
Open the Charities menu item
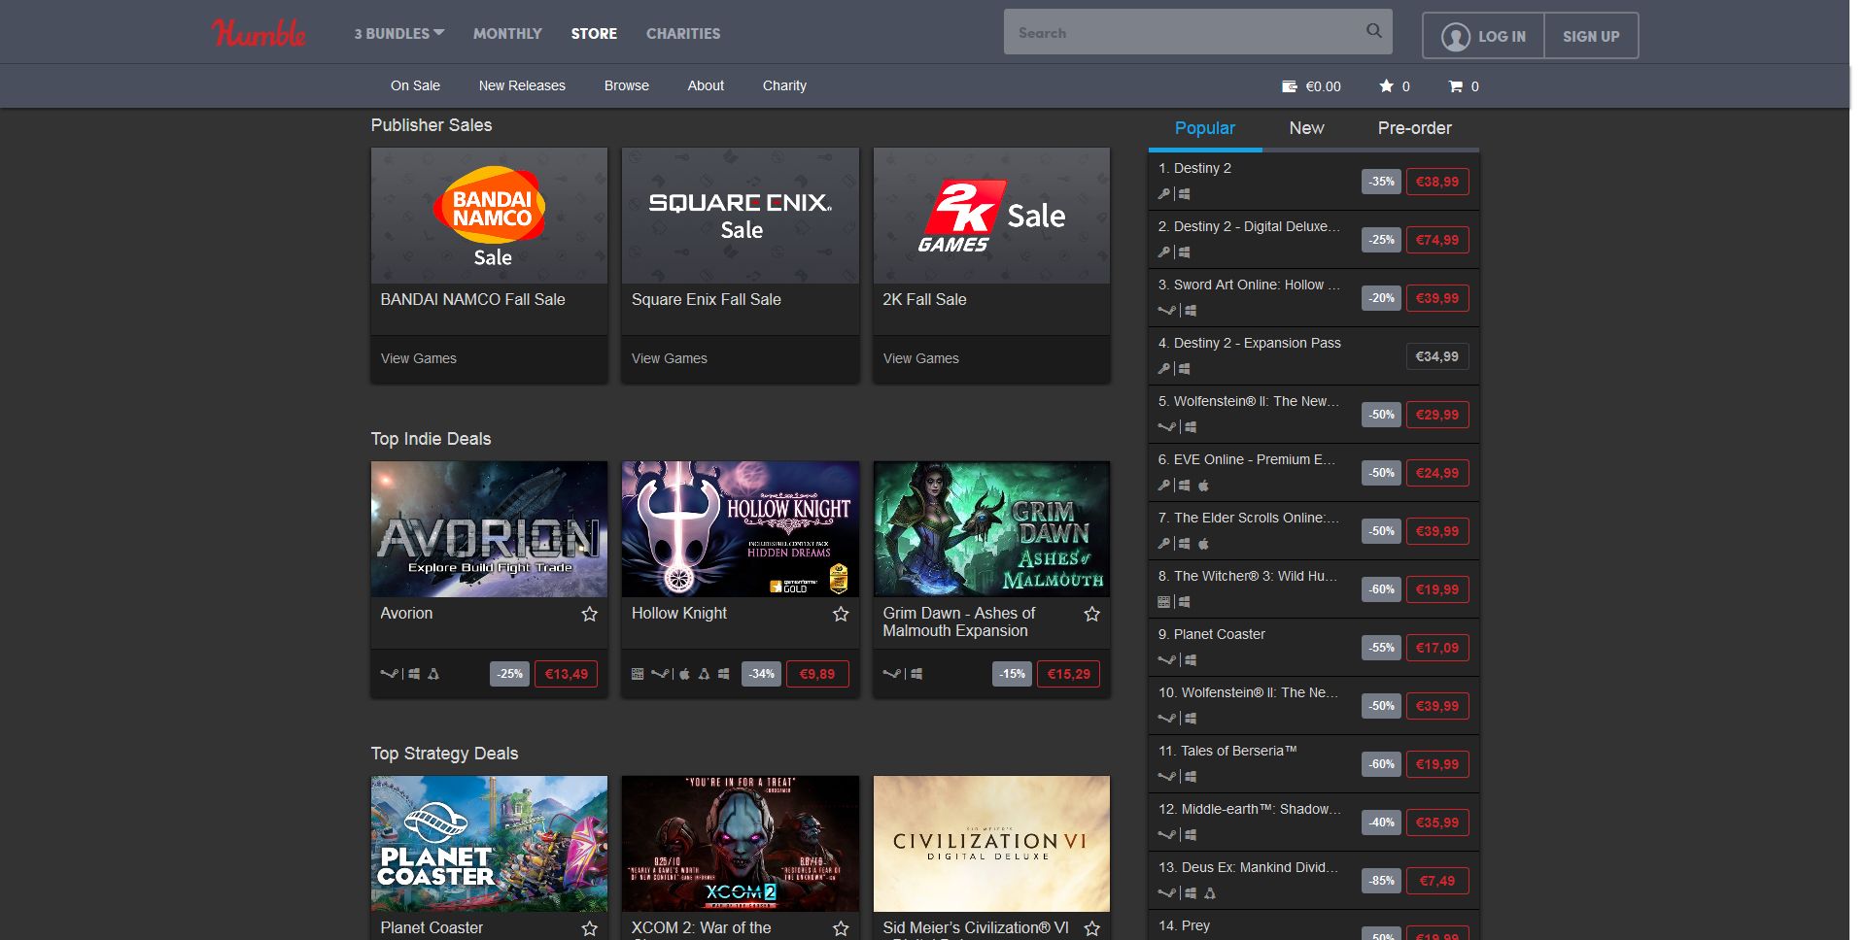click(x=682, y=33)
